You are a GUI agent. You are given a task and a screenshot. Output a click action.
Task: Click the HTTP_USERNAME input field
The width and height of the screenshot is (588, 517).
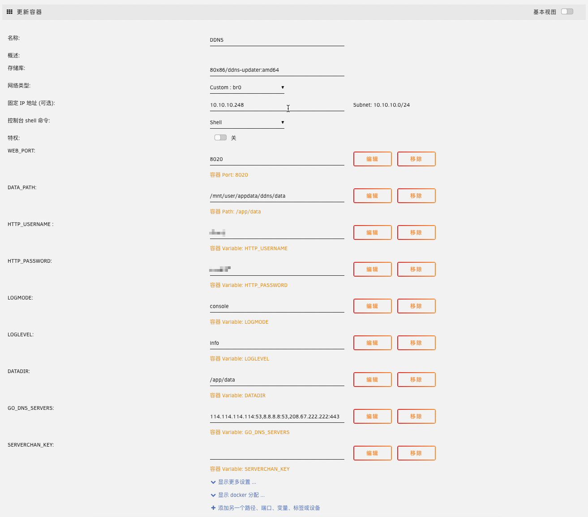(x=277, y=233)
